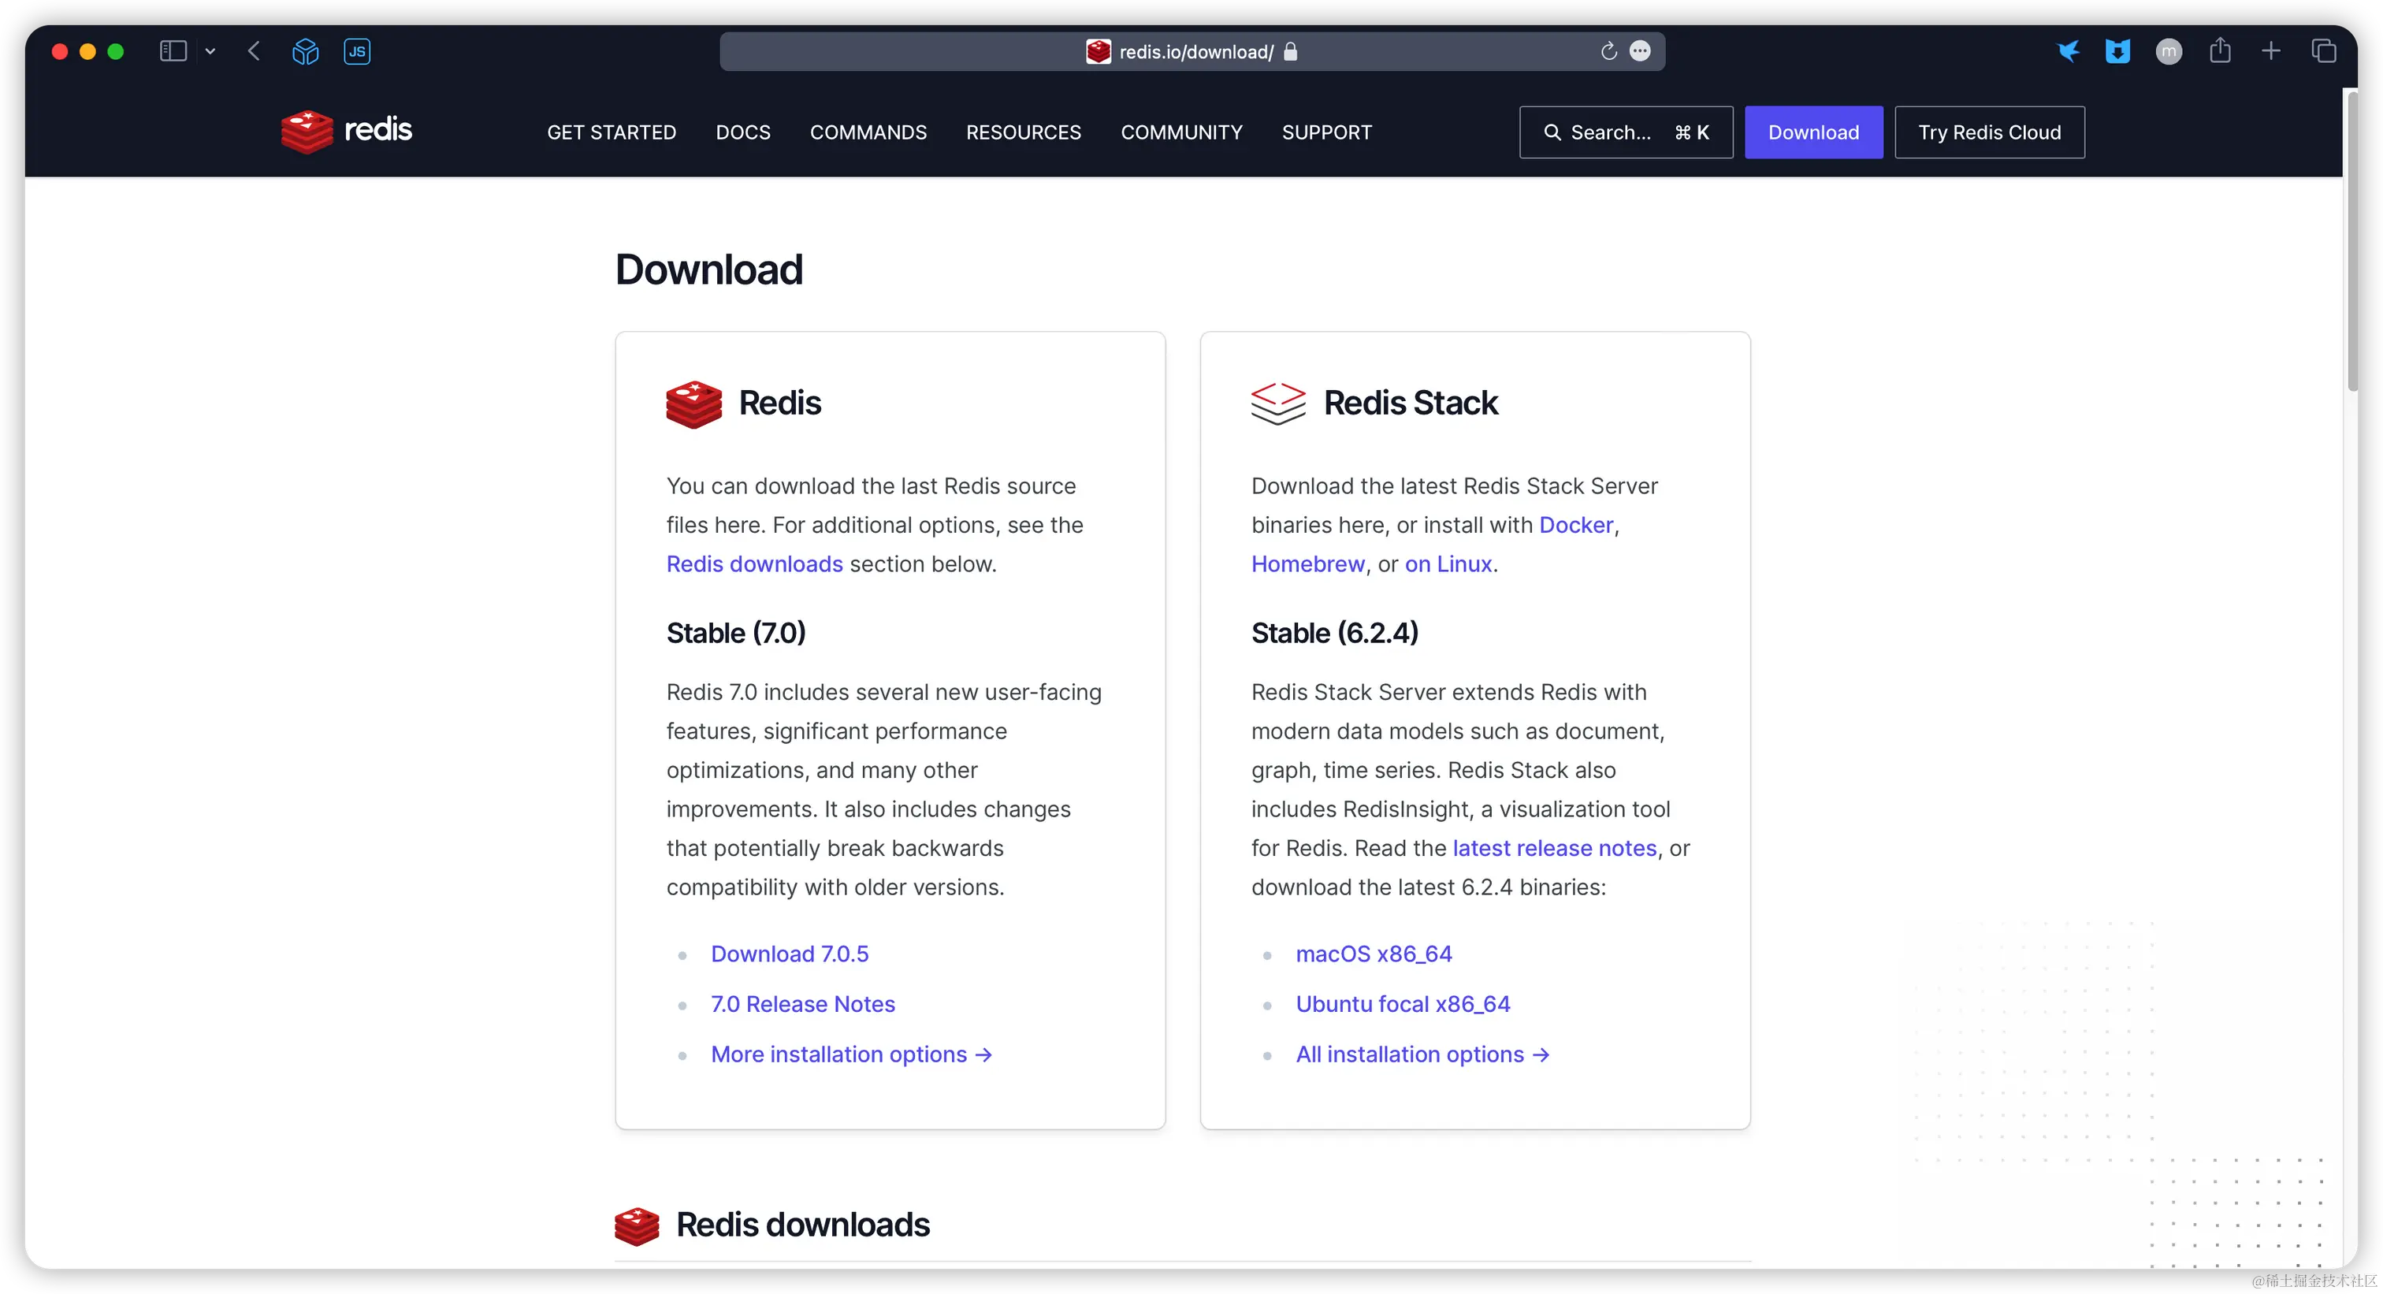Click the cube icon beside Redis downloads
The image size is (2383, 1294).
coord(638,1226)
